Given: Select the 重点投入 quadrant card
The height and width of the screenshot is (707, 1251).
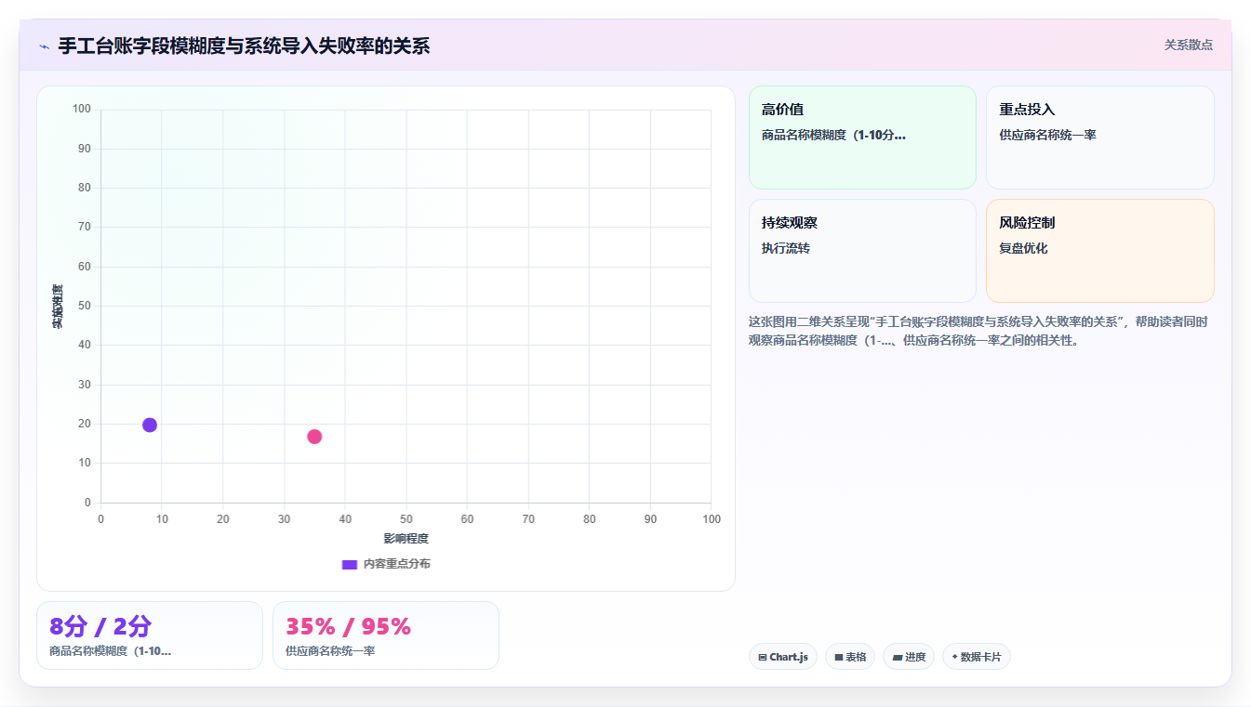Looking at the screenshot, I should pyautogui.click(x=1100, y=137).
